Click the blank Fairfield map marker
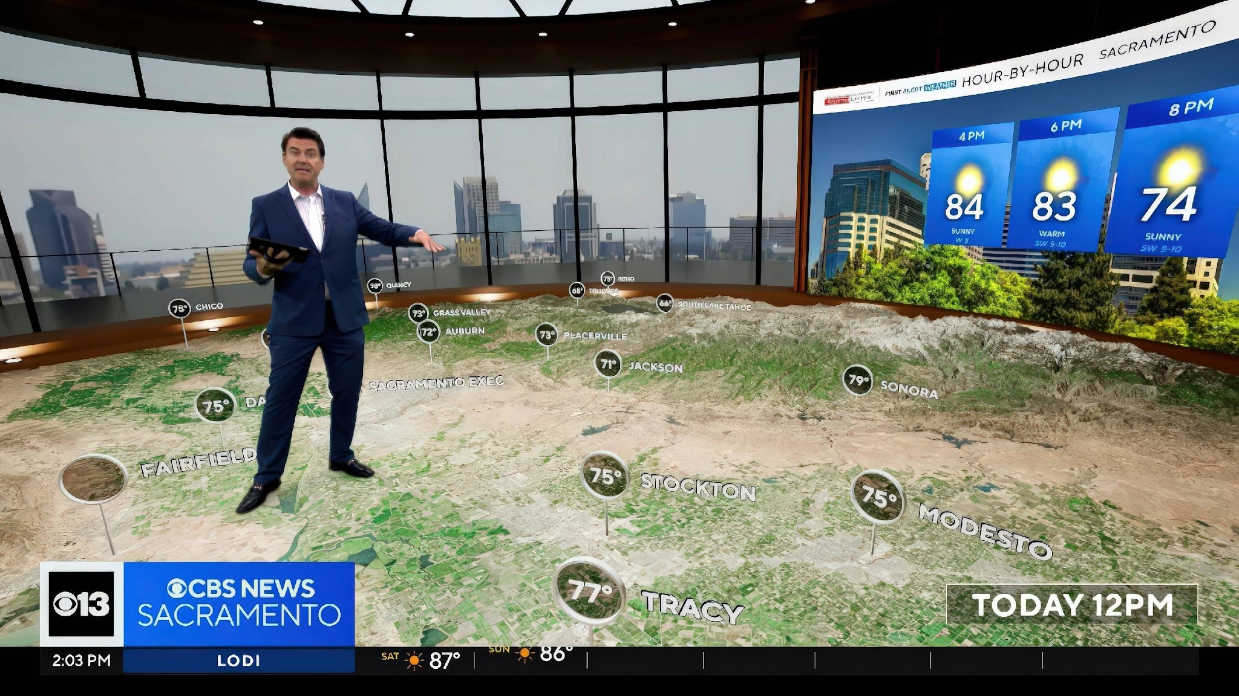 pyautogui.click(x=93, y=478)
